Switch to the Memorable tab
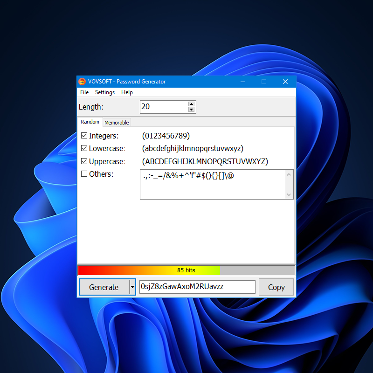Viewport: 373px width, 373px height. click(x=117, y=122)
